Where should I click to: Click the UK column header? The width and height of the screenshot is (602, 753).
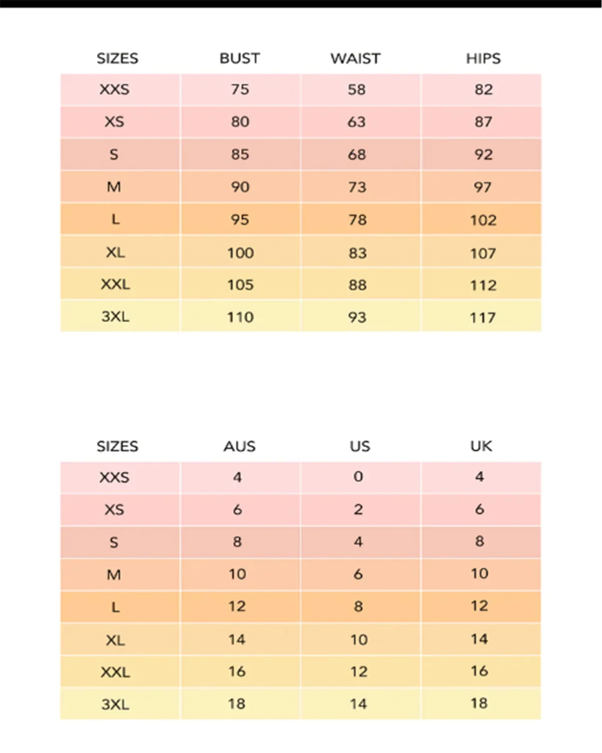[481, 446]
